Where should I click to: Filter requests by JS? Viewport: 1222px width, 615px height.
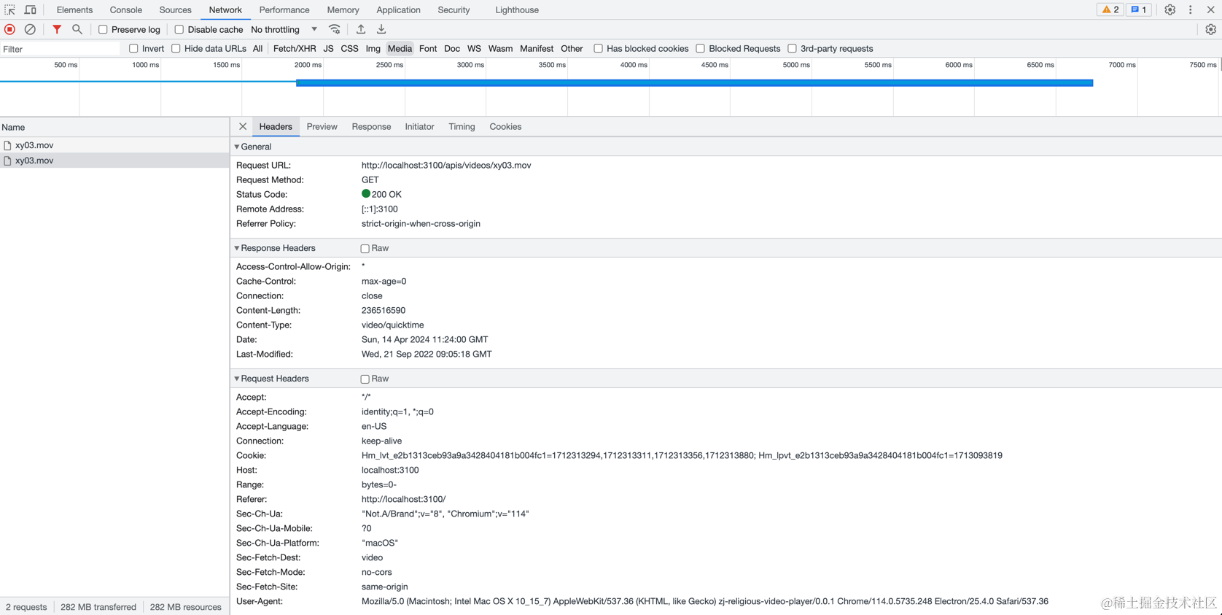[x=328, y=48]
